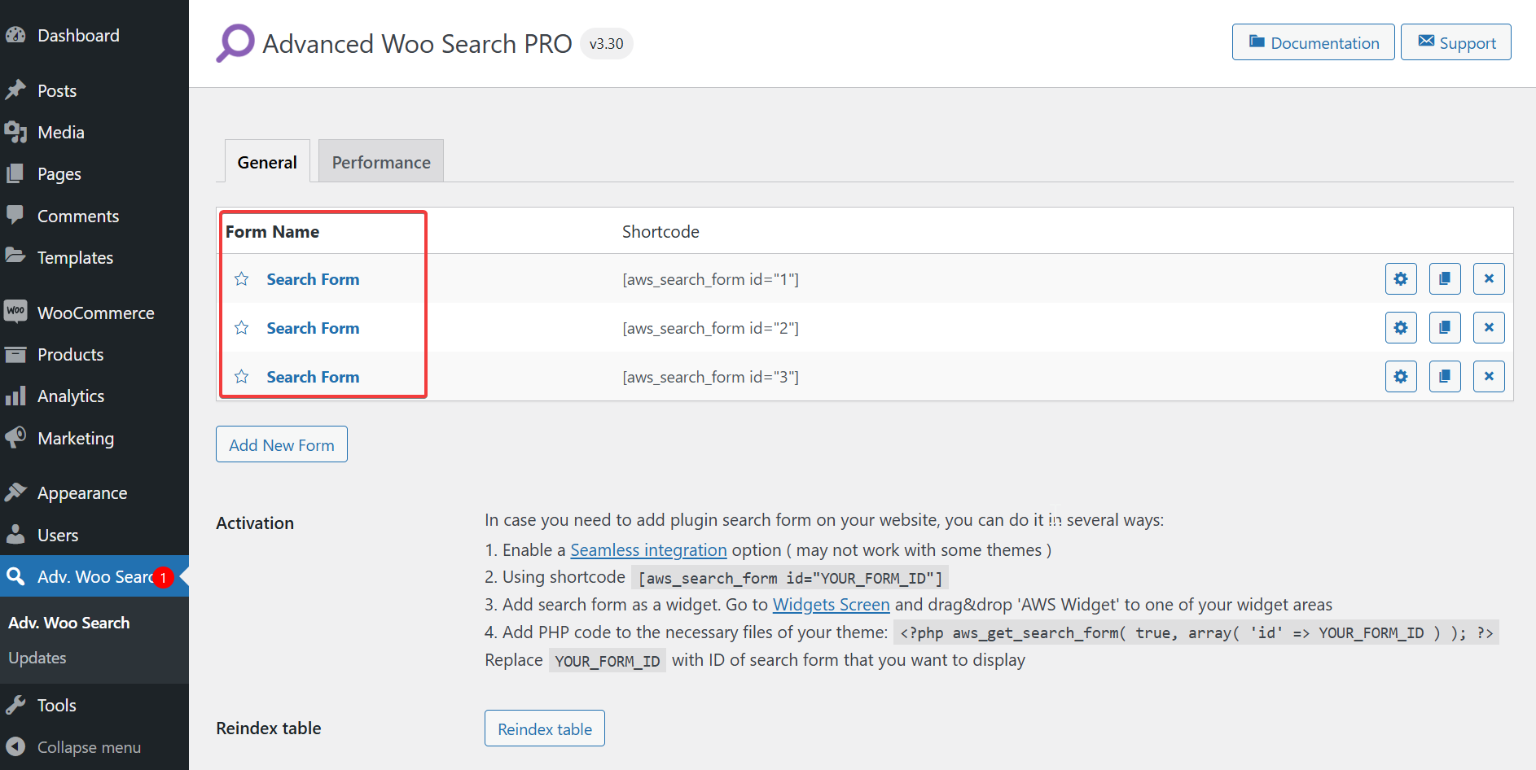This screenshot has width=1536, height=770.
Task: Collapse the admin sidebar menu
Action: pyautogui.click(x=94, y=746)
